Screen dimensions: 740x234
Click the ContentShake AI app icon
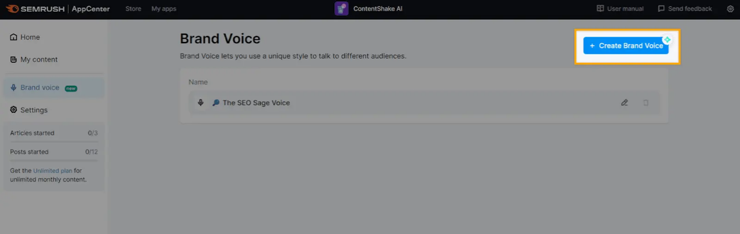pos(341,9)
